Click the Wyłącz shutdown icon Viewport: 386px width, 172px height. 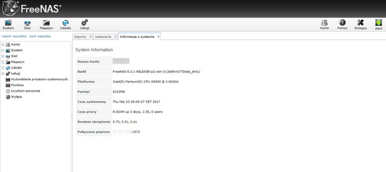click(x=8, y=97)
